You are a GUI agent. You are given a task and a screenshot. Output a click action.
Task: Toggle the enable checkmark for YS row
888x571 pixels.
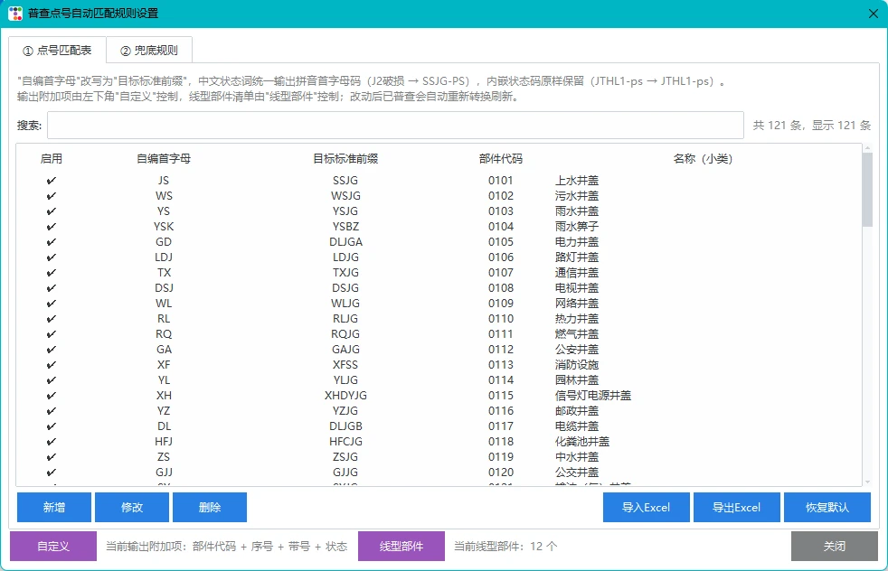(x=51, y=211)
